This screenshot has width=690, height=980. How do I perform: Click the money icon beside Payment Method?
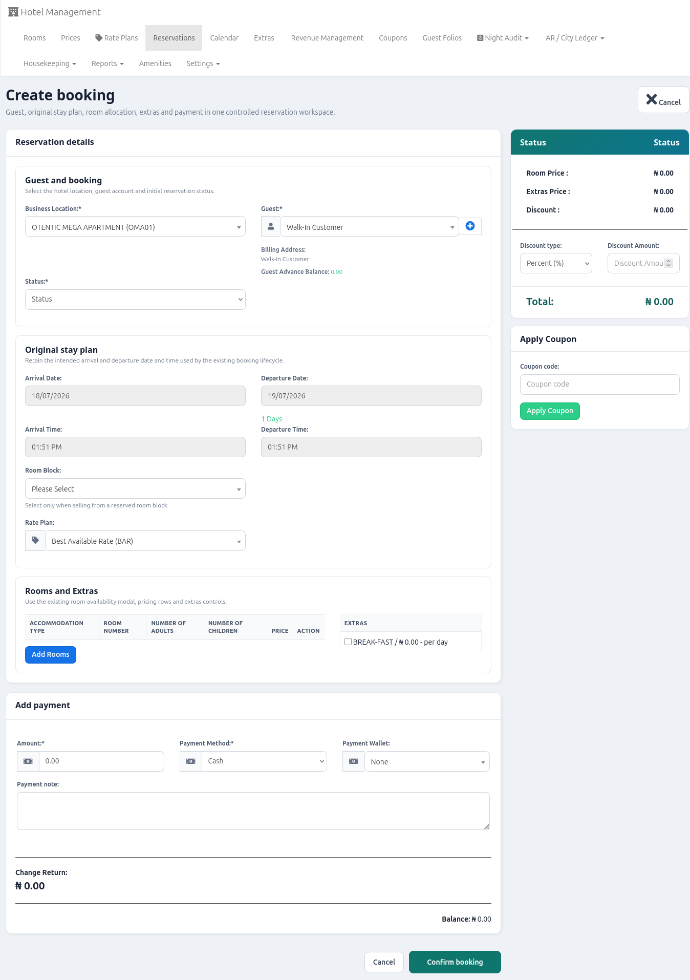[x=191, y=761]
